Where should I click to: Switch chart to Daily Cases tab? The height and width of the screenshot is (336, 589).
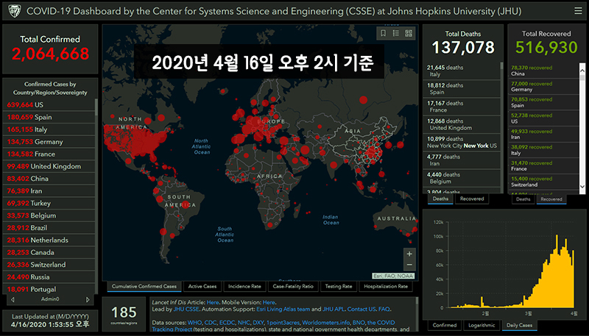[x=520, y=325]
